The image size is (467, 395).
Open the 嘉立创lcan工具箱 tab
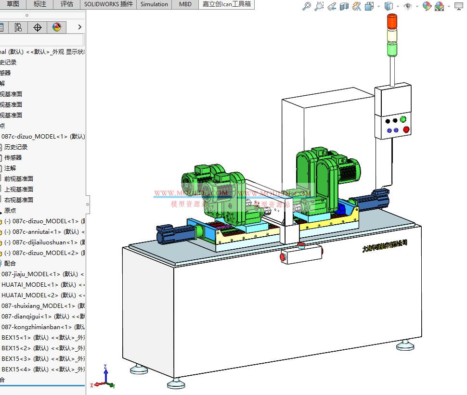point(226,4)
